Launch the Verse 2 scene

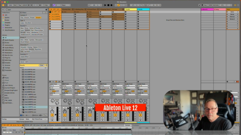click(x=227, y=19)
